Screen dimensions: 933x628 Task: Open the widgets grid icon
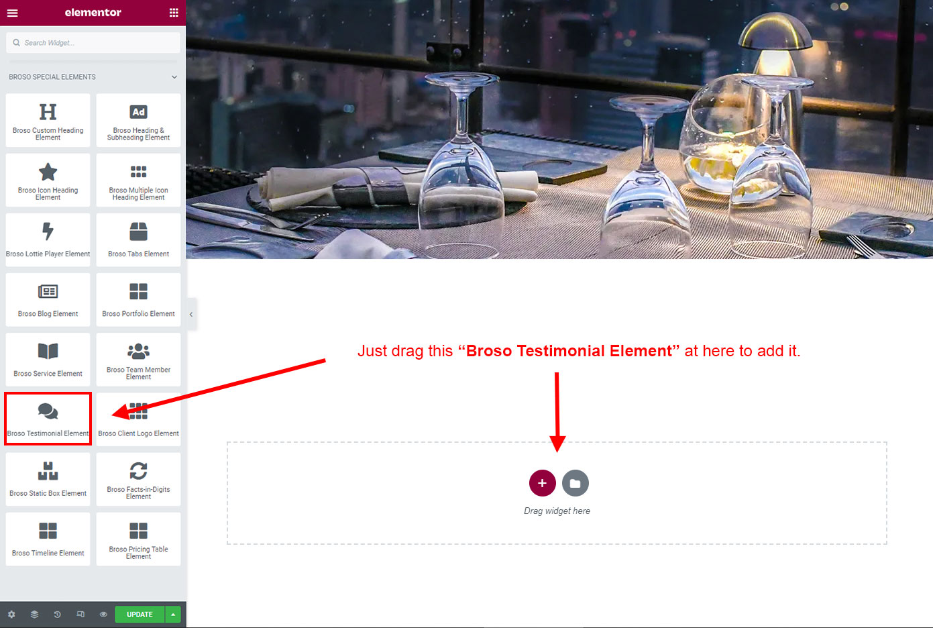pyautogui.click(x=174, y=13)
